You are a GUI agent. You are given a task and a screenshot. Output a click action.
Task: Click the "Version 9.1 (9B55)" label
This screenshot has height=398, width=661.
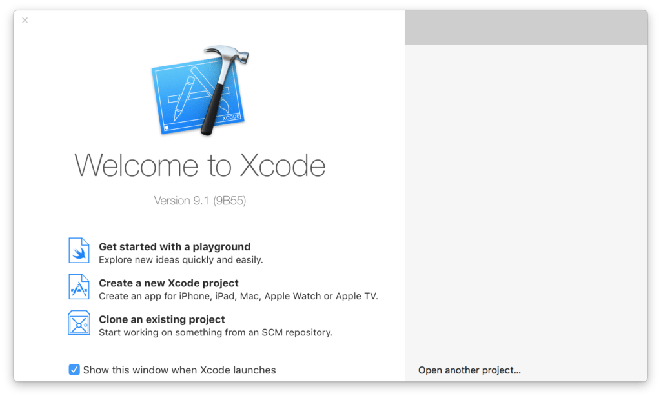199,200
